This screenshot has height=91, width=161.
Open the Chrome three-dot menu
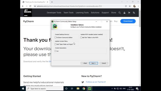pyautogui.click(x=138, y=6)
